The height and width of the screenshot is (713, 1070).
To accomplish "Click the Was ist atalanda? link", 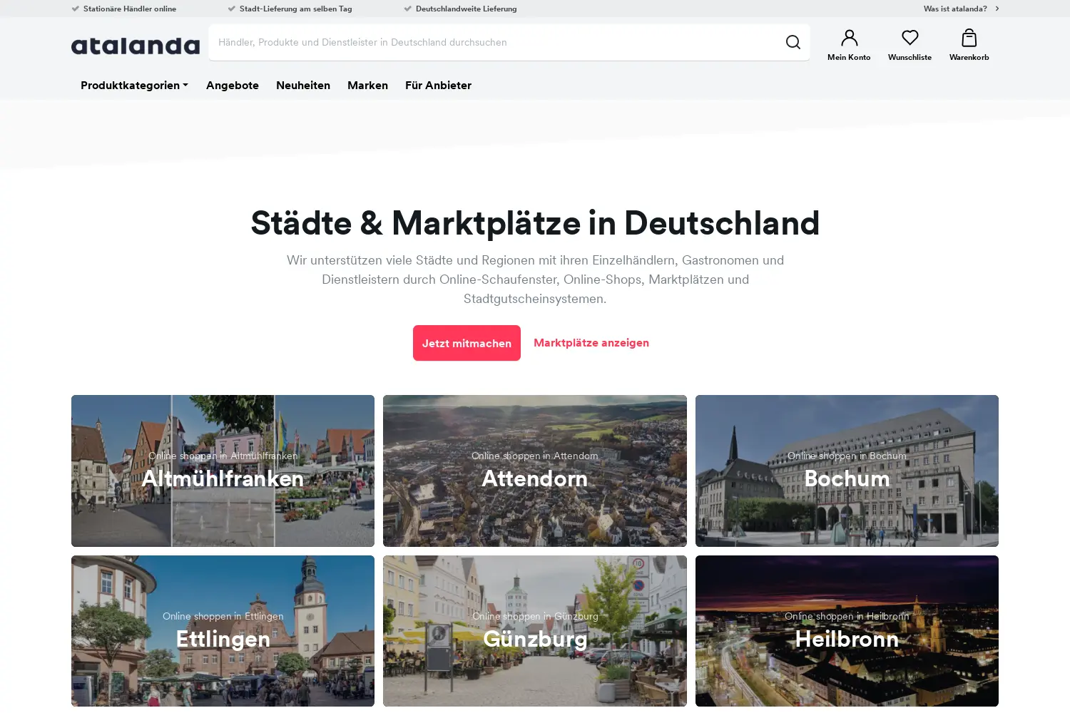I will (955, 9).
